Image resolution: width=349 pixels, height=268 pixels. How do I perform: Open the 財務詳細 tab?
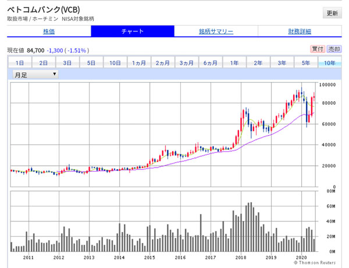300,31
